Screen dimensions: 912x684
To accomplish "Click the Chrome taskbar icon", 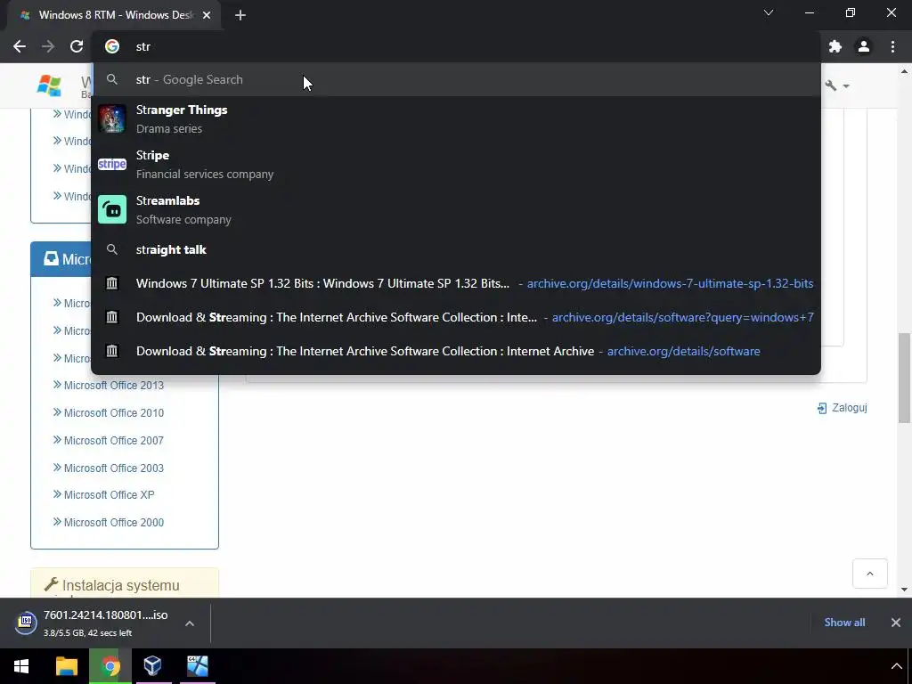I will pyautogui.click(x=110, y=666).
